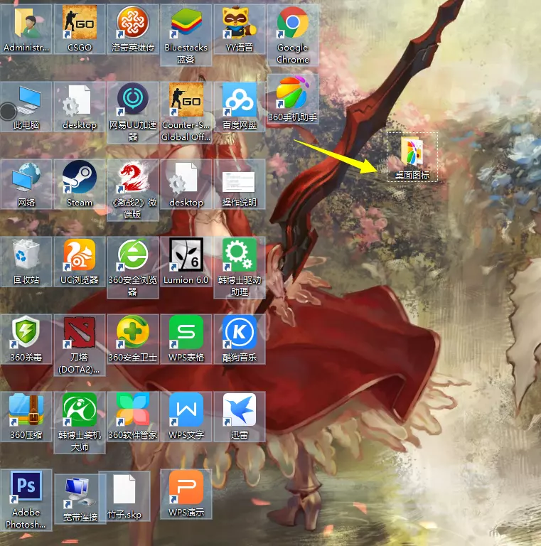Open the 迅雷 download shortcut
Viewport: 541px width, 546px height.
(240, 417)
